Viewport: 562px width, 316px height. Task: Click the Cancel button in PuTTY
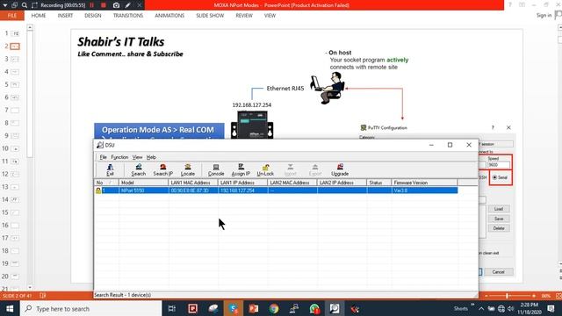498,272
